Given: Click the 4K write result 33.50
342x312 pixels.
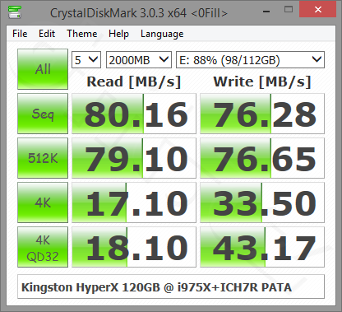Looking at the screenshot, I should 262,203.
